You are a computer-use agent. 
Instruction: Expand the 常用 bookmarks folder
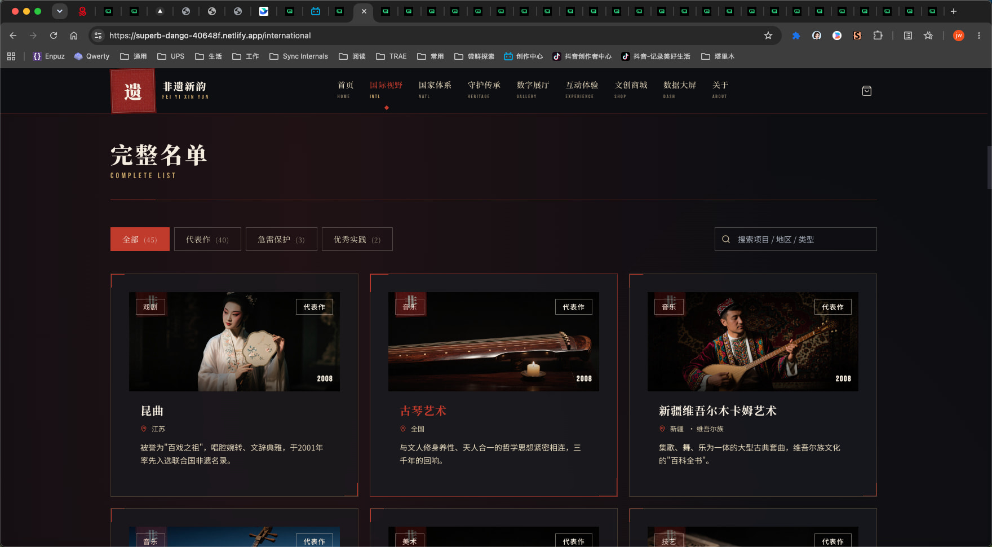pyautogui.click(x=431, y=56)
